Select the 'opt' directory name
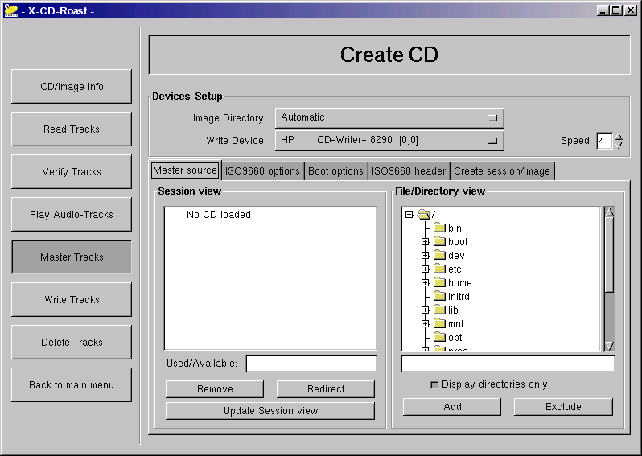 tap(455, 338)
